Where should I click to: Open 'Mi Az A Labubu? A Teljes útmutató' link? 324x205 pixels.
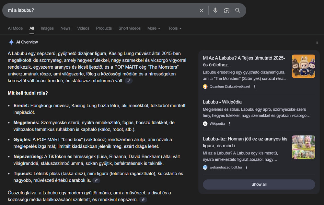pyautogui.click(x=244, y=61)
